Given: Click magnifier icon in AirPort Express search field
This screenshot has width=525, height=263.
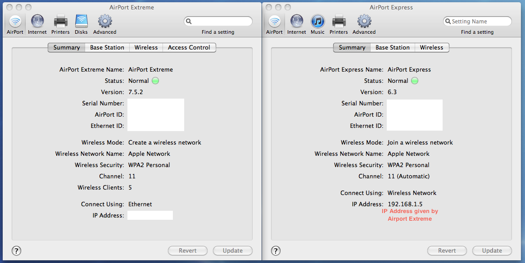Looking at the screenshot, I should (448, 22).
